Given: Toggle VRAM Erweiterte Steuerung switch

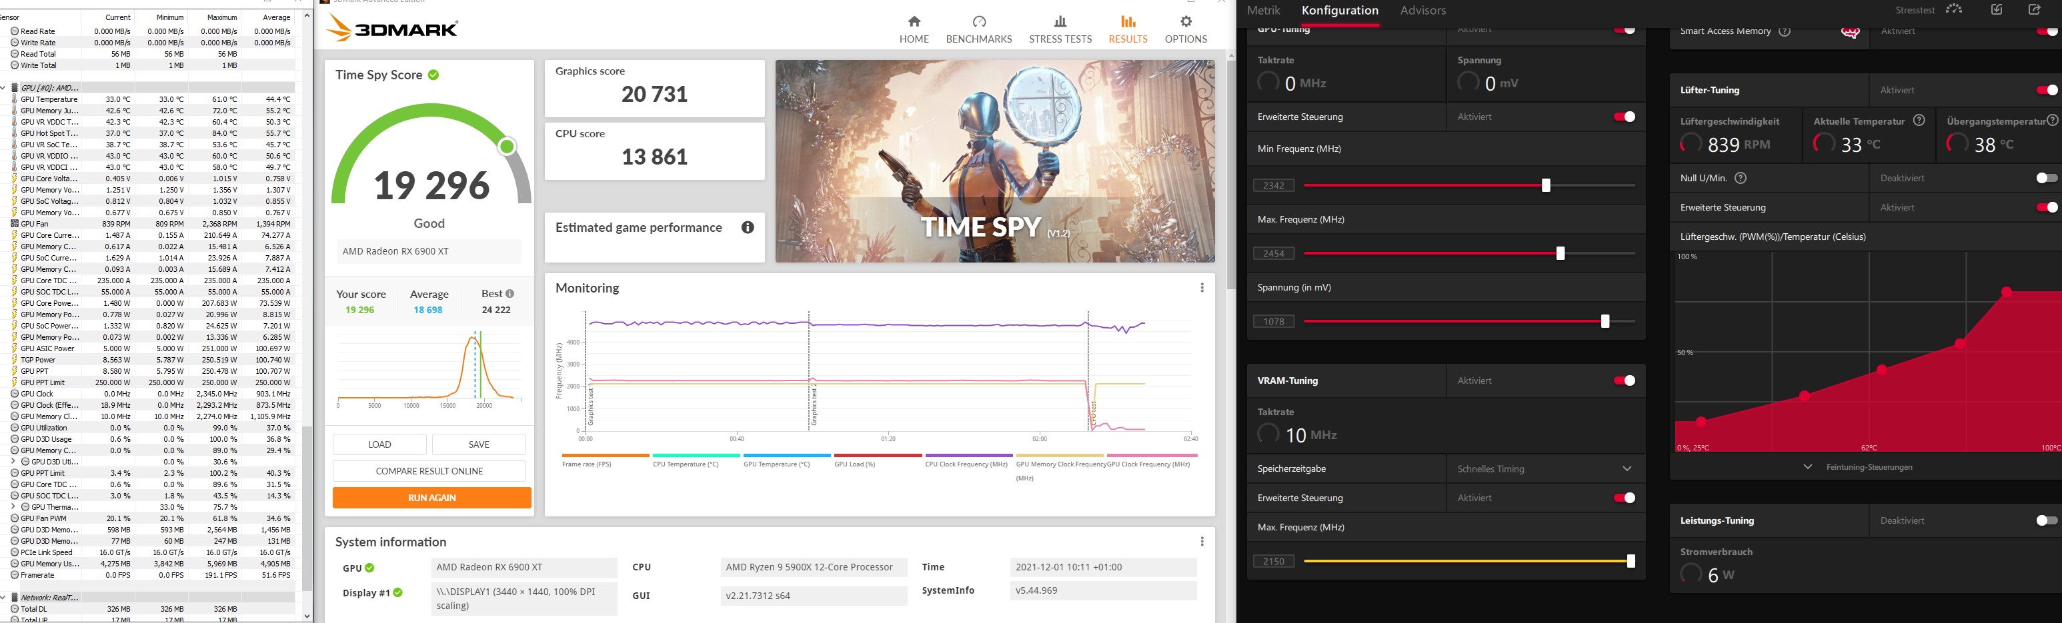Looking at the screenshot, I should pos(1624,498).
